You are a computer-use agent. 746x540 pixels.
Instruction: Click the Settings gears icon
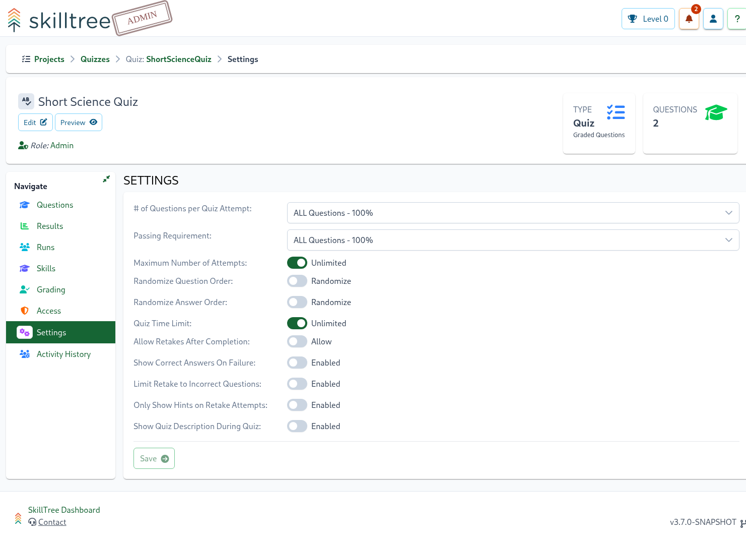[24, 332]
